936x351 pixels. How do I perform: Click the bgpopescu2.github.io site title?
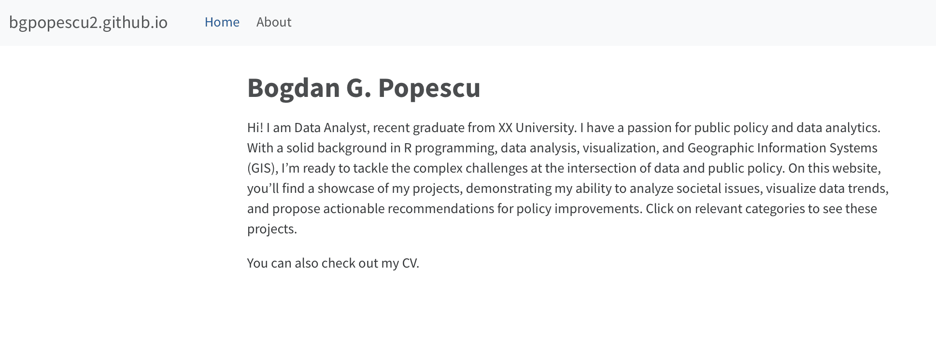coord(88,22)
